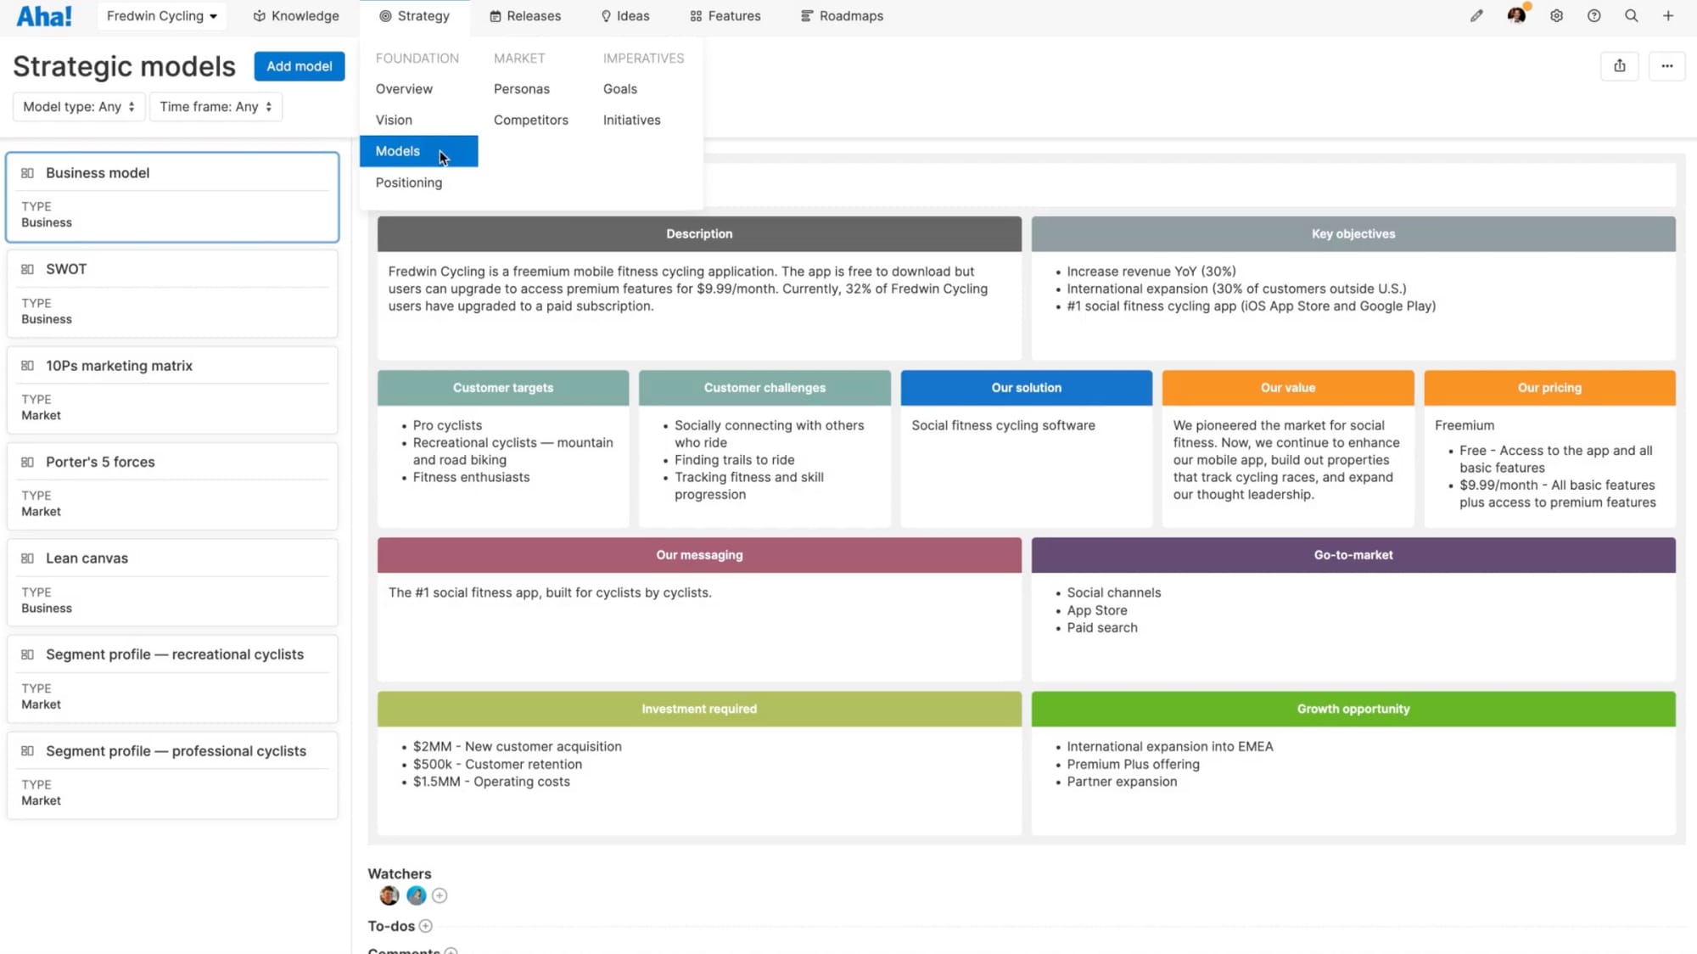Click the '$2MM - New customer acquisition' bullet
The height and width of the screenshot is (954, 1697).
[x=518, y=747]
